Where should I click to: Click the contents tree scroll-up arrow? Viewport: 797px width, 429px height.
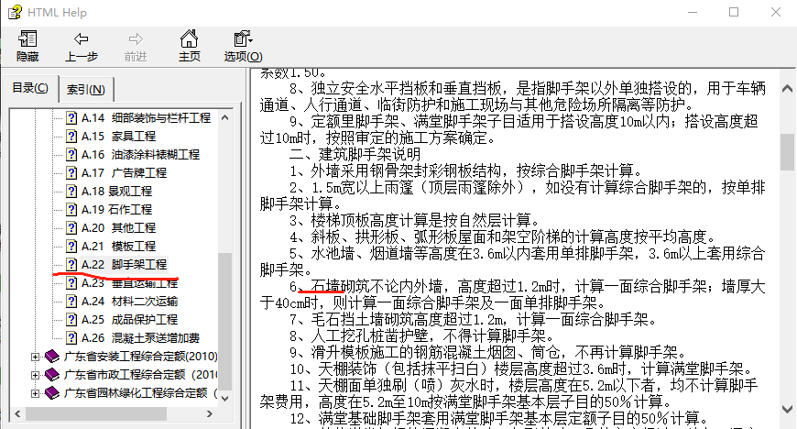pyautogui.click(x=225, y=117)
